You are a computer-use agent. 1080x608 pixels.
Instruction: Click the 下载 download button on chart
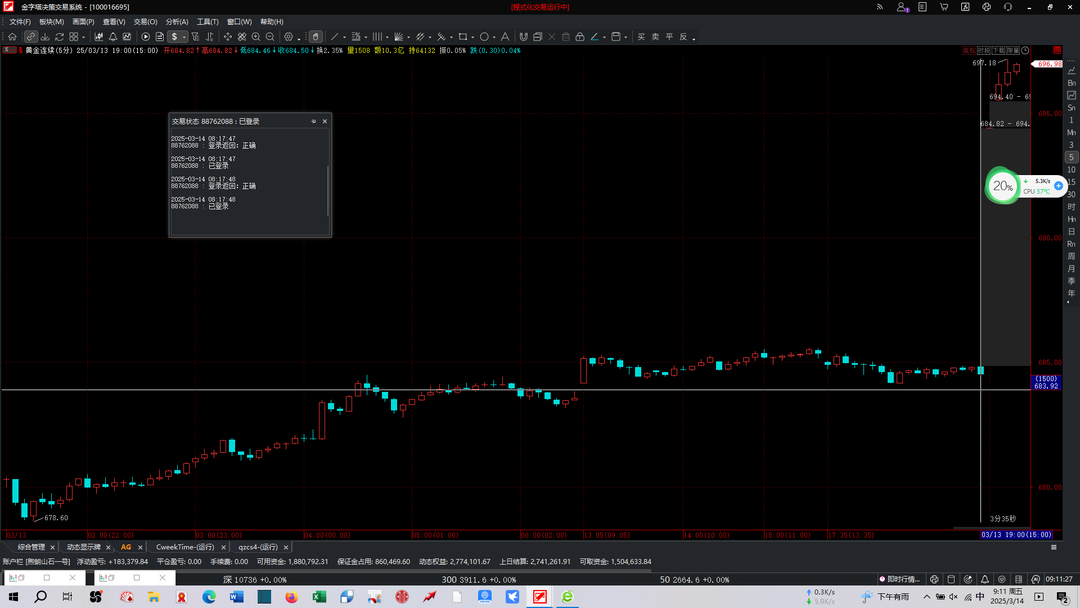coord(998,51)
